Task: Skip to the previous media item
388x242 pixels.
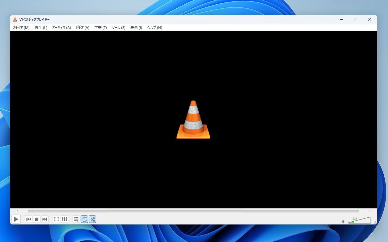Action: [29, 219]
